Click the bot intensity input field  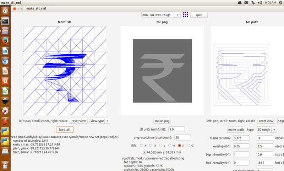tap(241, 163)
